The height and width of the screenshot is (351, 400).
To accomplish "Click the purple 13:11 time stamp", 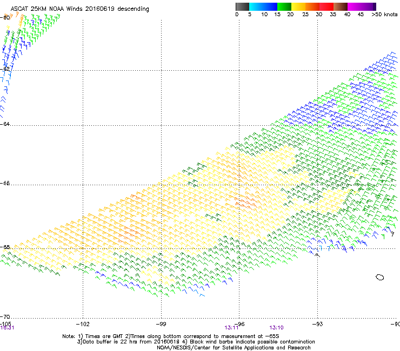I will point(231,328).
